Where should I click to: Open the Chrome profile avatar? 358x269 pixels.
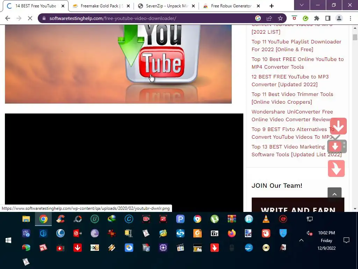(339, 18)
